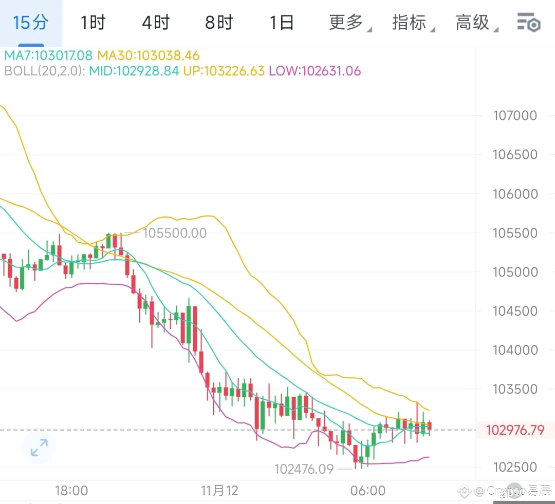Switch to the 1日 timeframe tab
555x504 pixels.
click(x=281, y=23)
